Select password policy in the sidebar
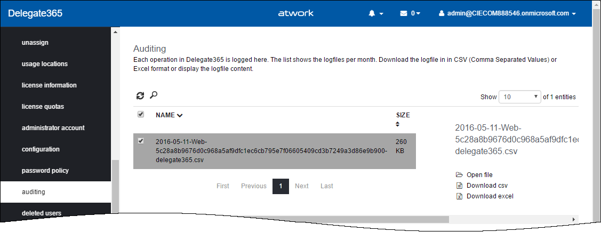The height and width of the screenshot is (232, 601). [45, 171]
